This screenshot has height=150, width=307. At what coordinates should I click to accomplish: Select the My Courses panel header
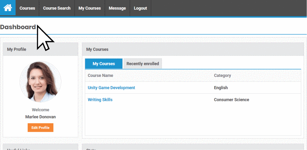(x=193, y=49)
